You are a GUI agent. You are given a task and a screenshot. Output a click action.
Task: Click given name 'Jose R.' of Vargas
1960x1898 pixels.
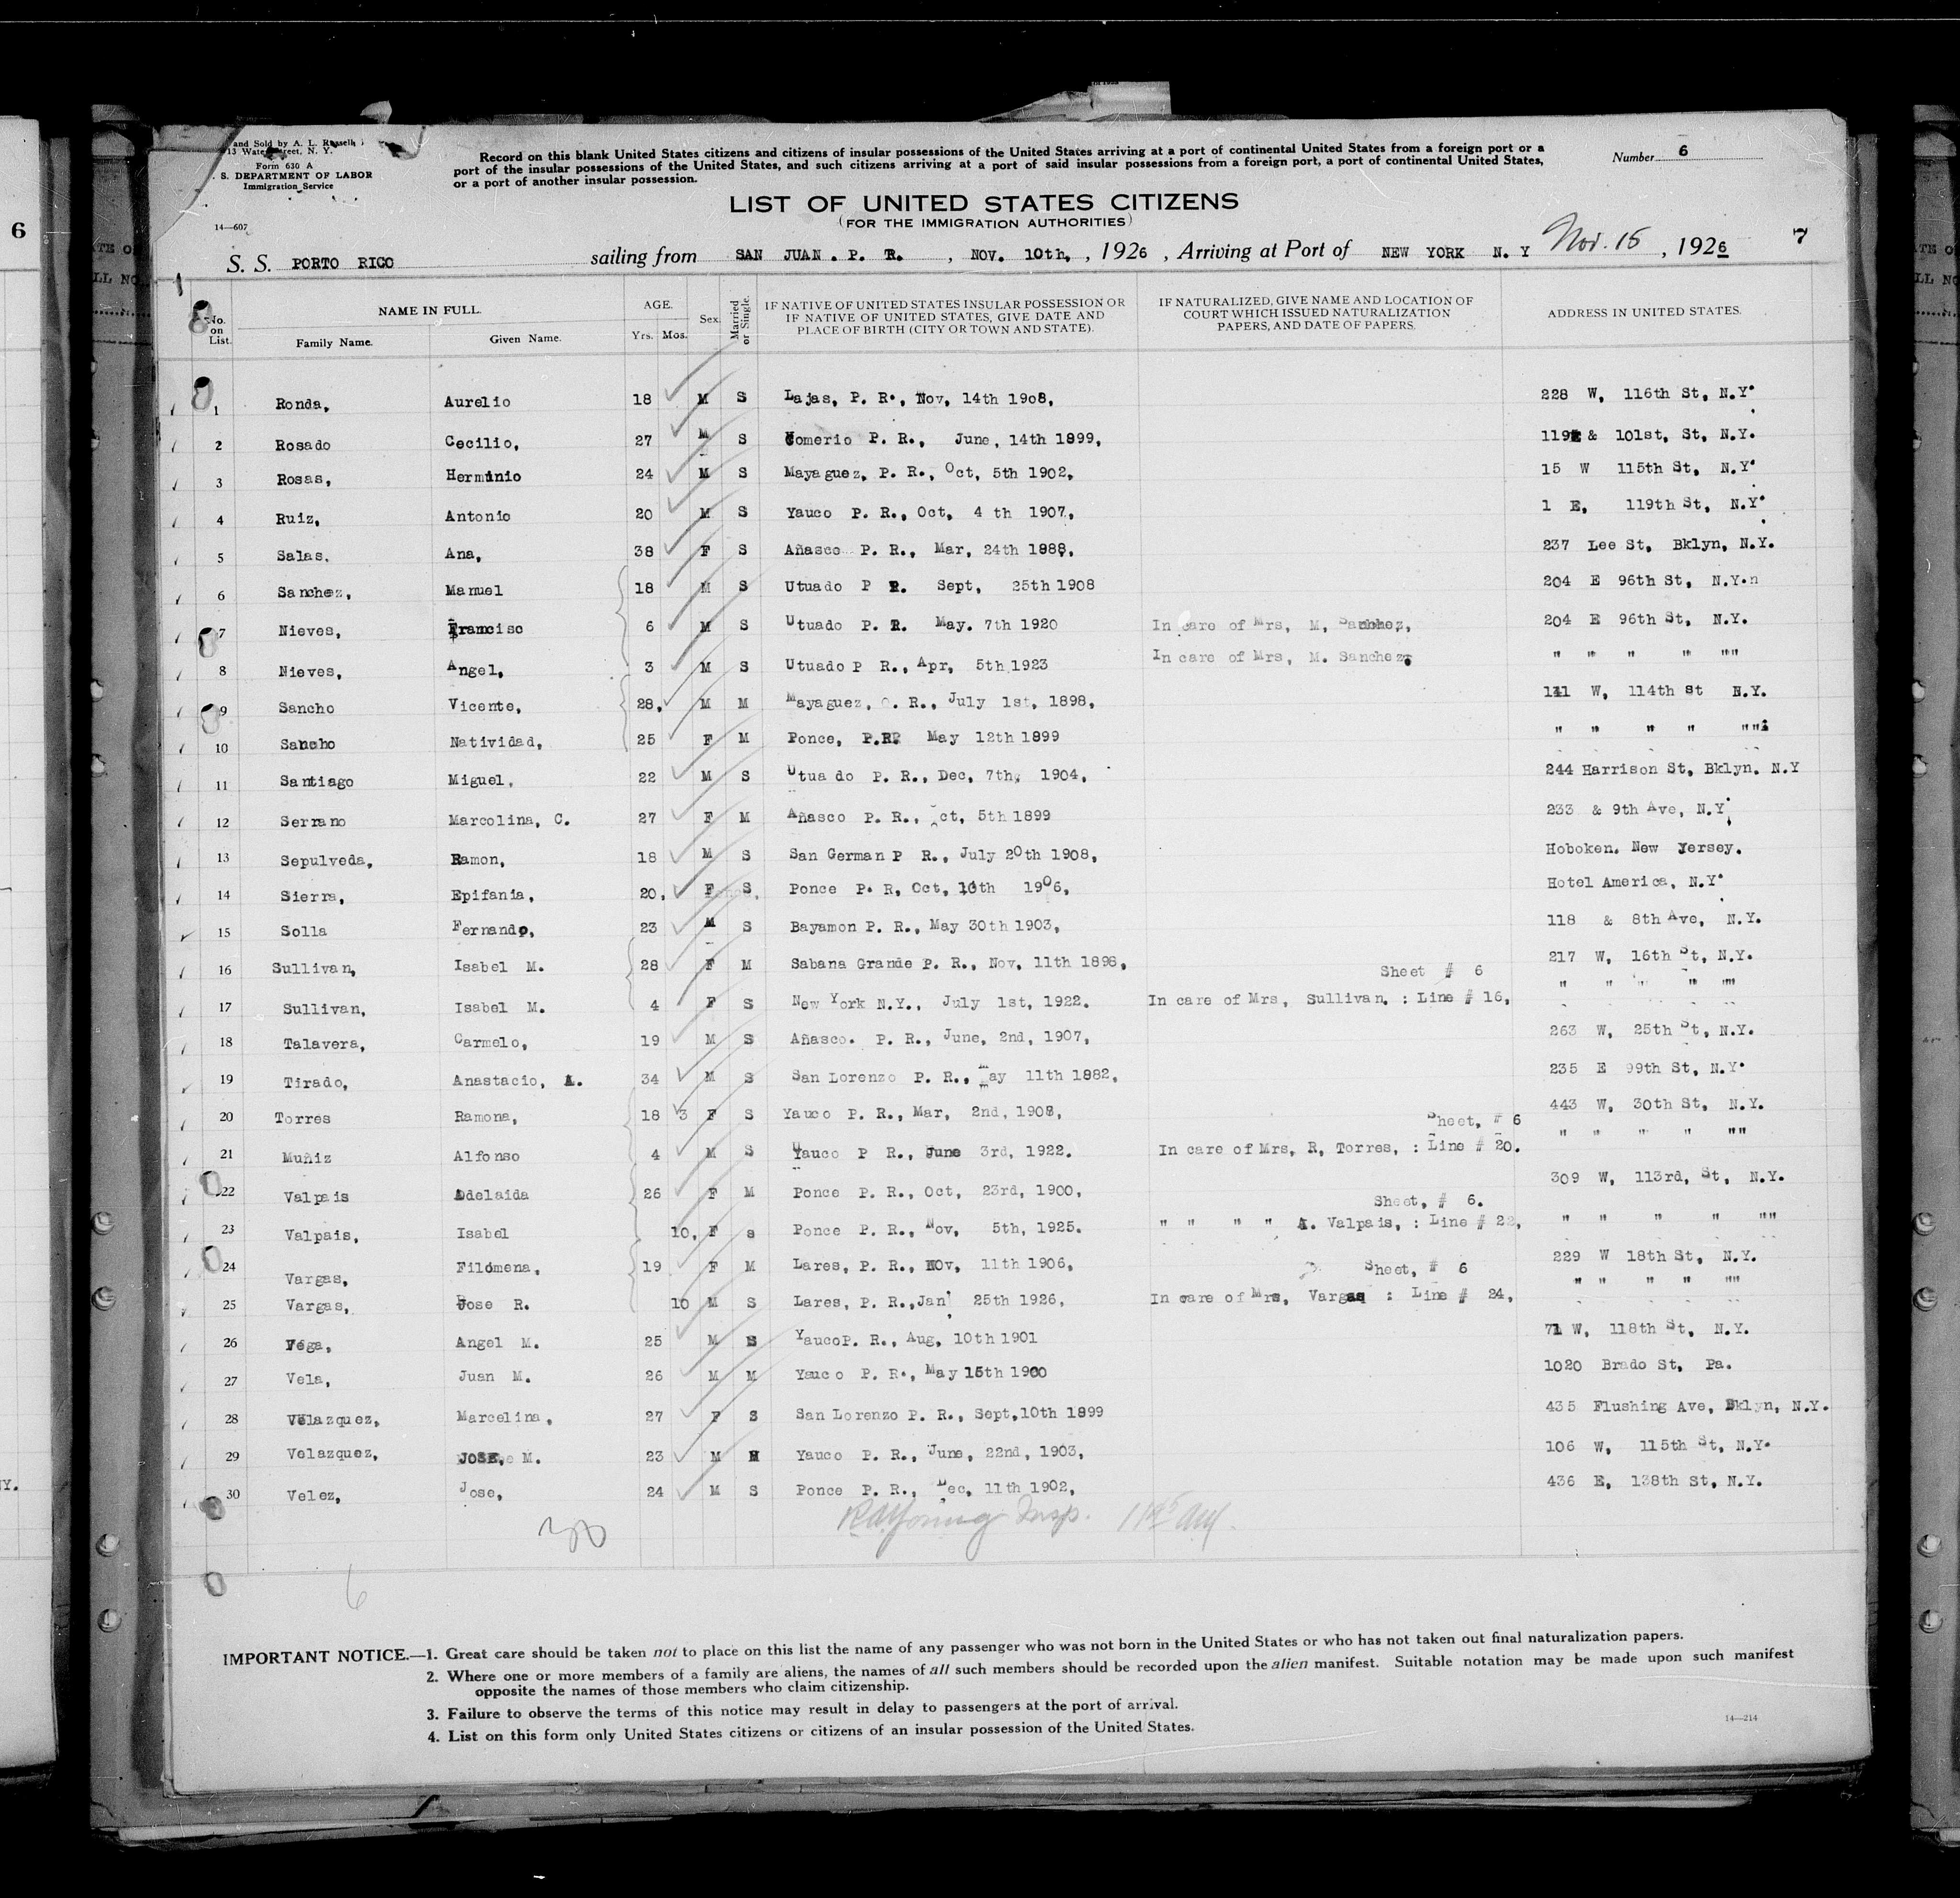(493, 1305)
